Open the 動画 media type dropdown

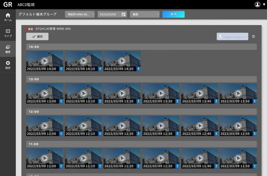click(x=145, y=15)
